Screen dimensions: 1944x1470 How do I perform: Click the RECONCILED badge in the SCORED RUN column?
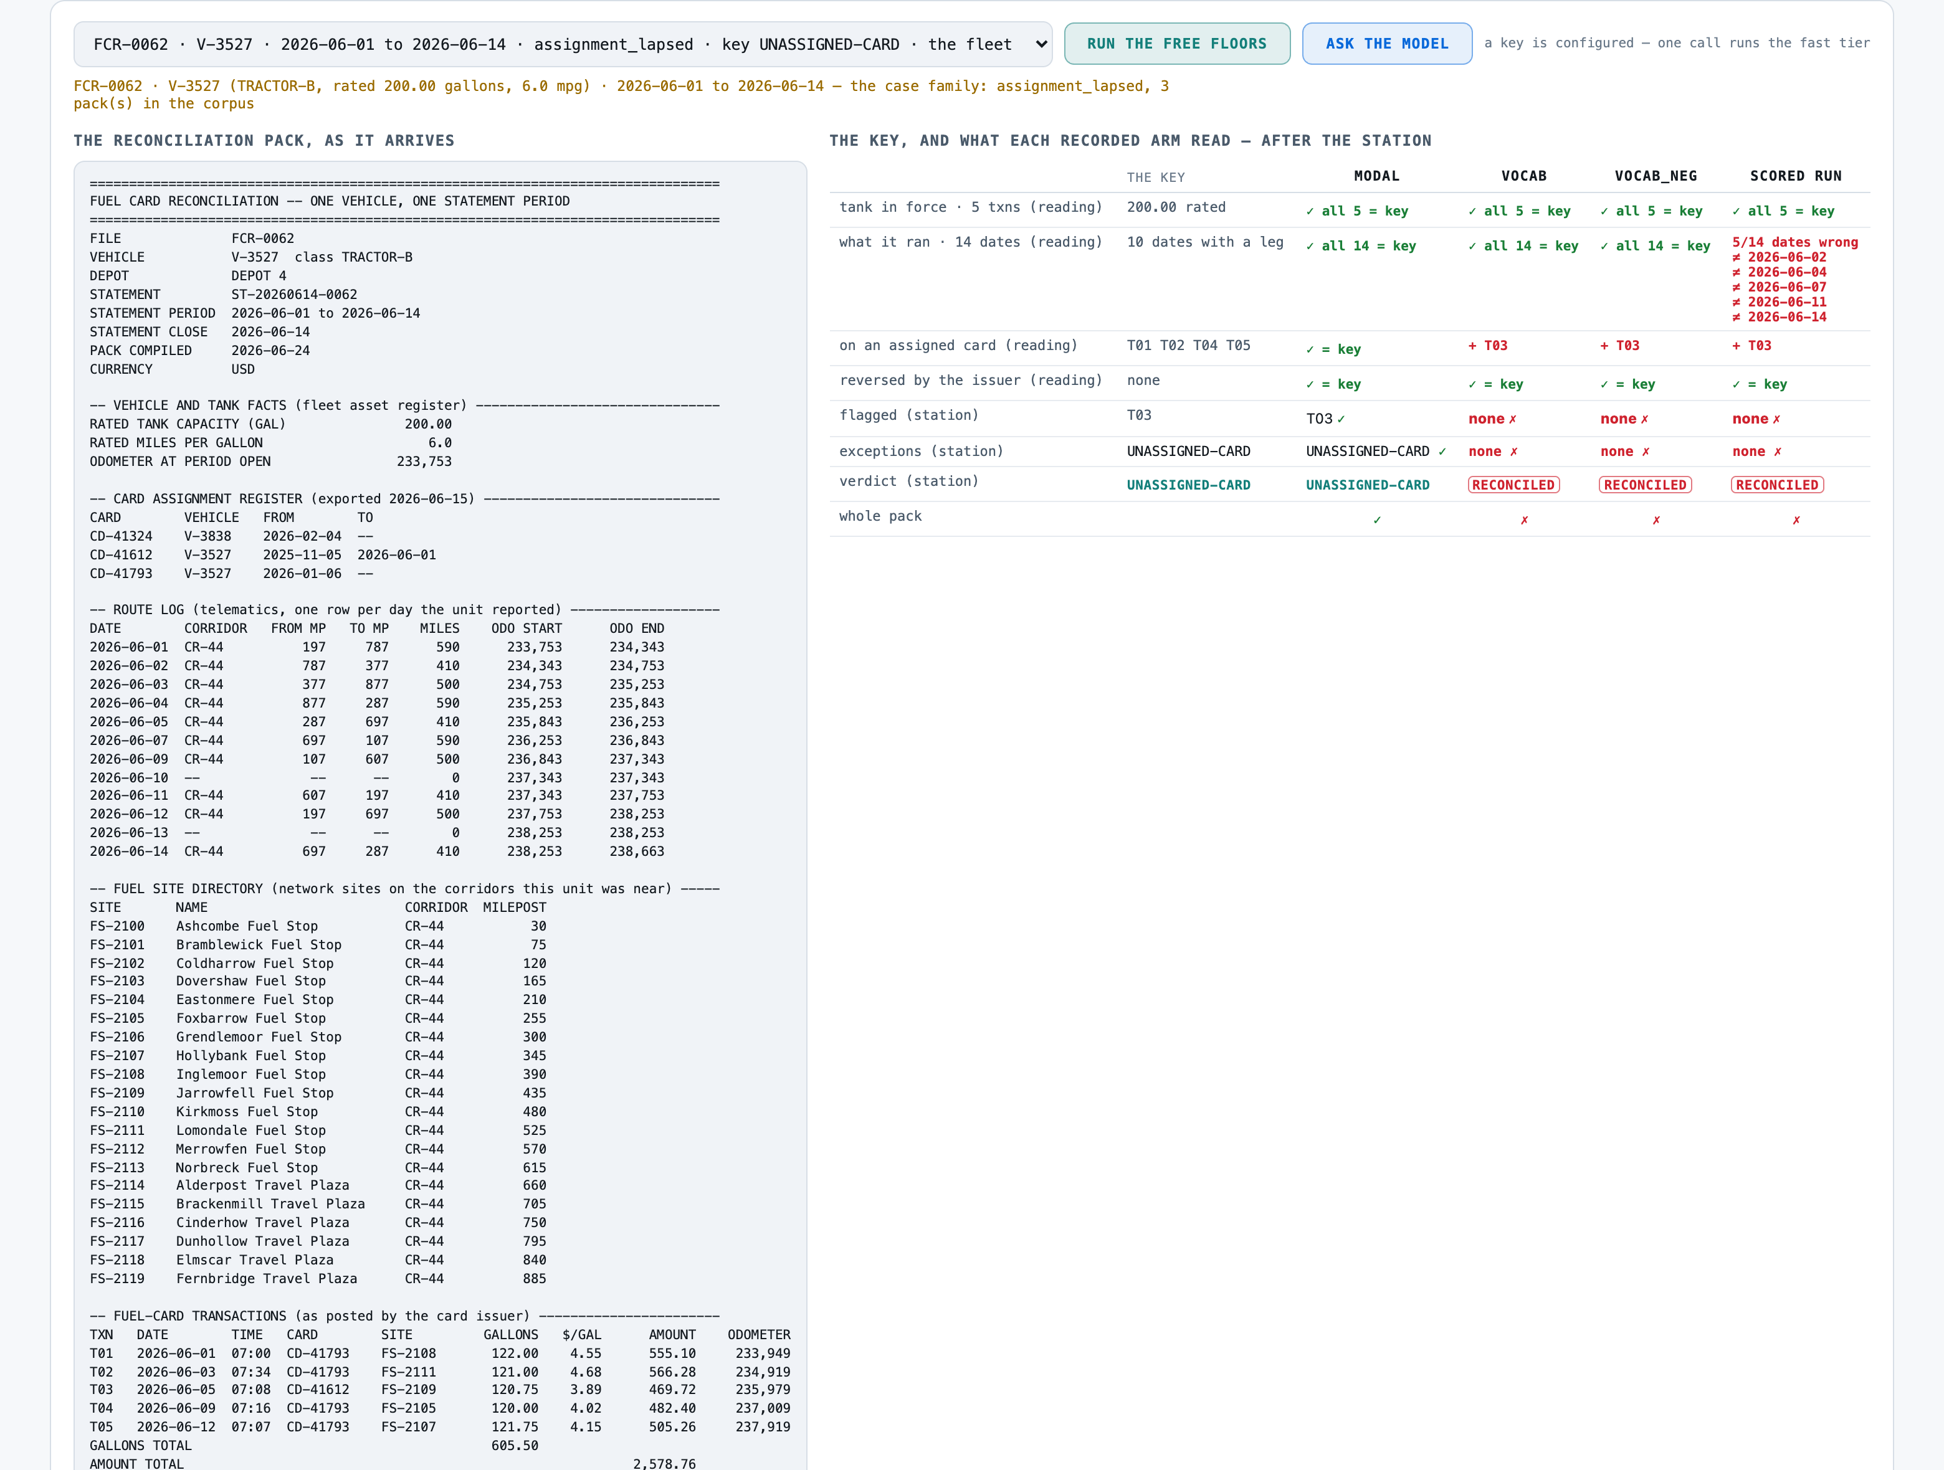click(x=1777, y=485)
